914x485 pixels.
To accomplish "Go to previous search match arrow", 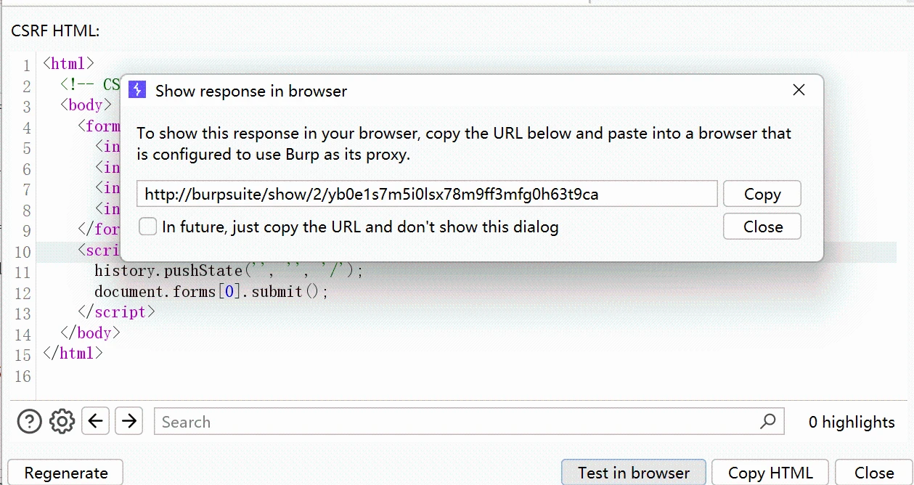I will (96, 421).
